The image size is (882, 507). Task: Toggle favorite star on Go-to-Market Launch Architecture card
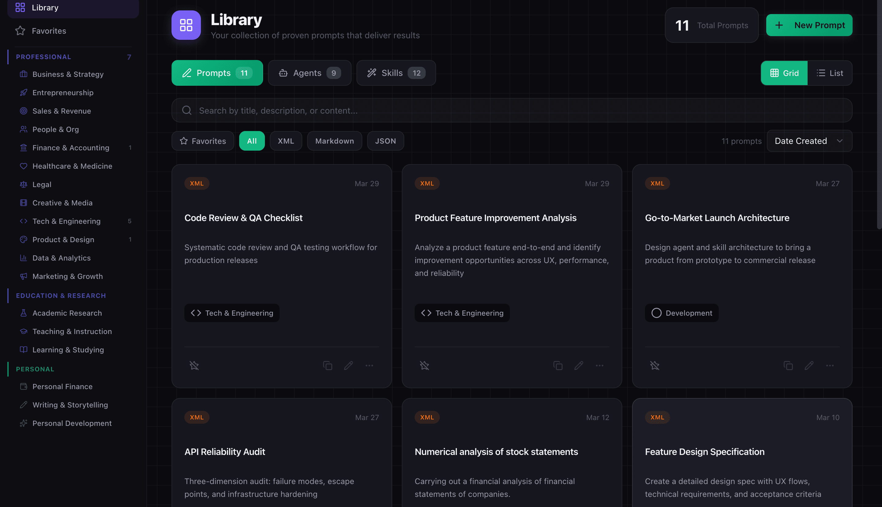click(x=654, y=365)
